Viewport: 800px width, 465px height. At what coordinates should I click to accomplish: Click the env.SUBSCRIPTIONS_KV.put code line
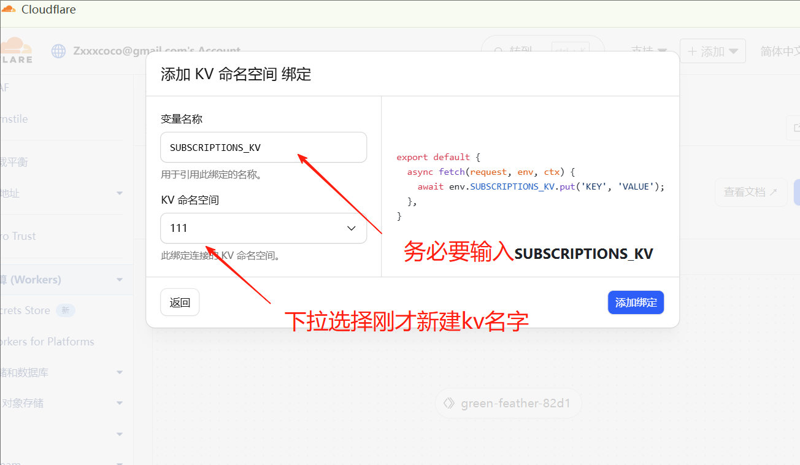coord(541,186)
